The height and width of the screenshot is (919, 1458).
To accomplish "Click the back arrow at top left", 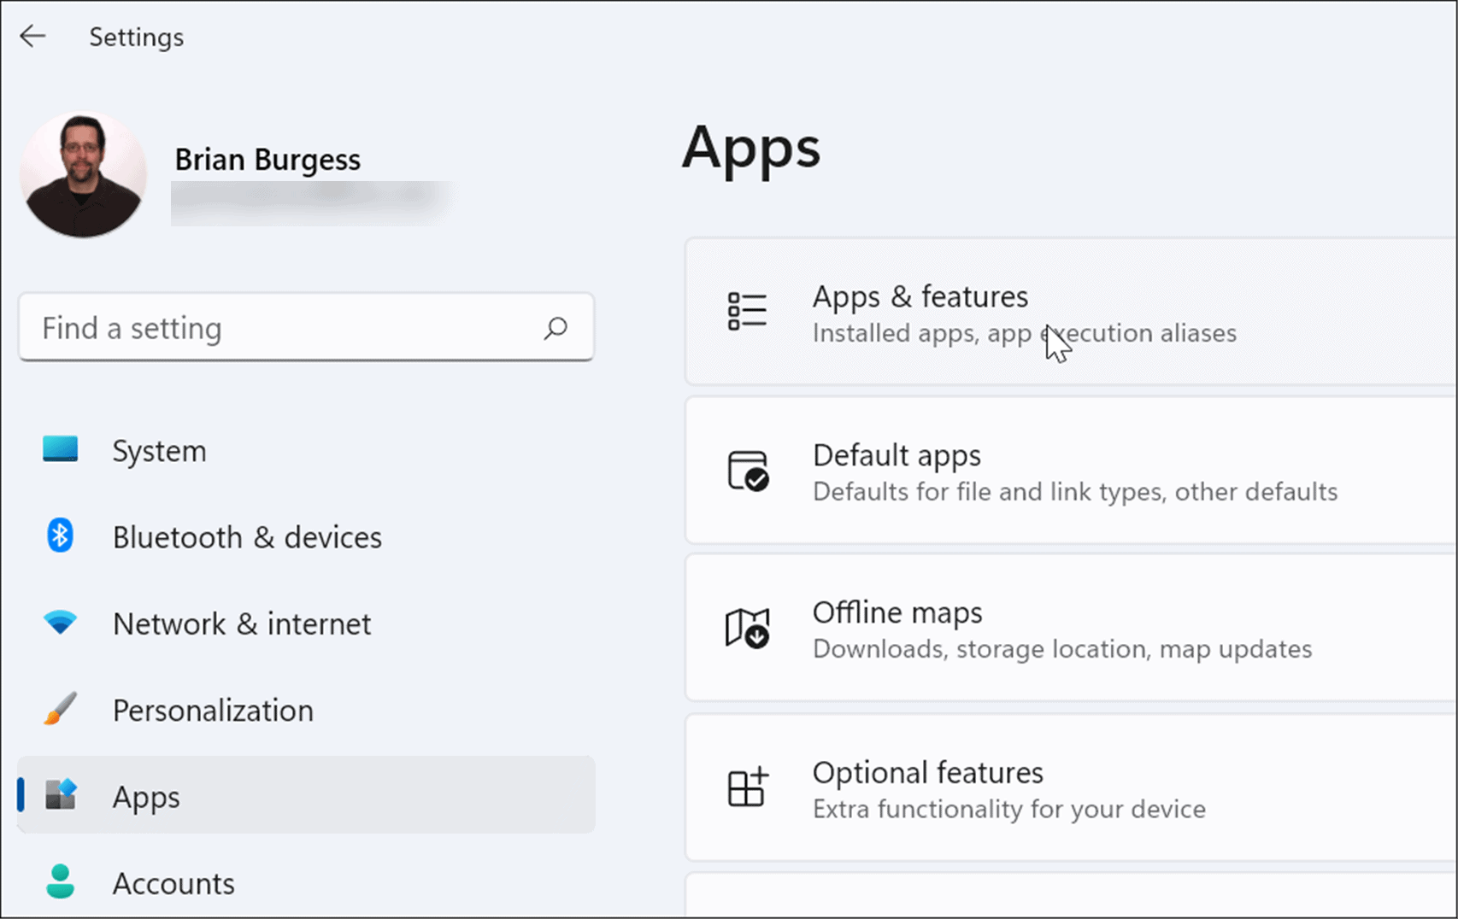I will point(32,36).
